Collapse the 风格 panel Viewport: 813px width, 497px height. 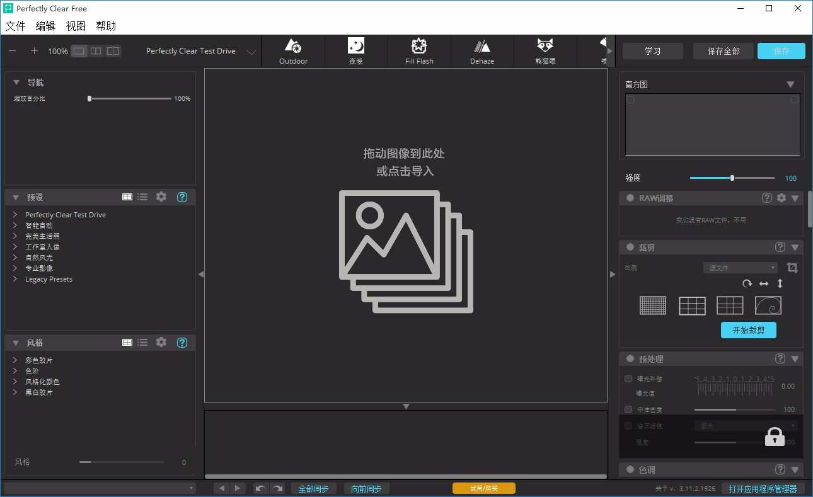coord(16,343)
